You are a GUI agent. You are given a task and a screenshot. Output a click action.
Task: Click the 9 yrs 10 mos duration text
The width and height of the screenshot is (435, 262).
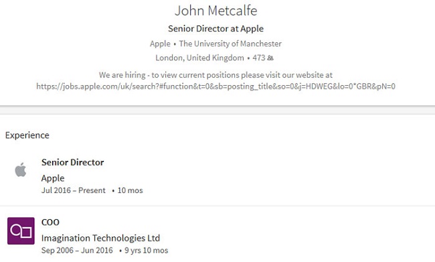coord(146,251)
